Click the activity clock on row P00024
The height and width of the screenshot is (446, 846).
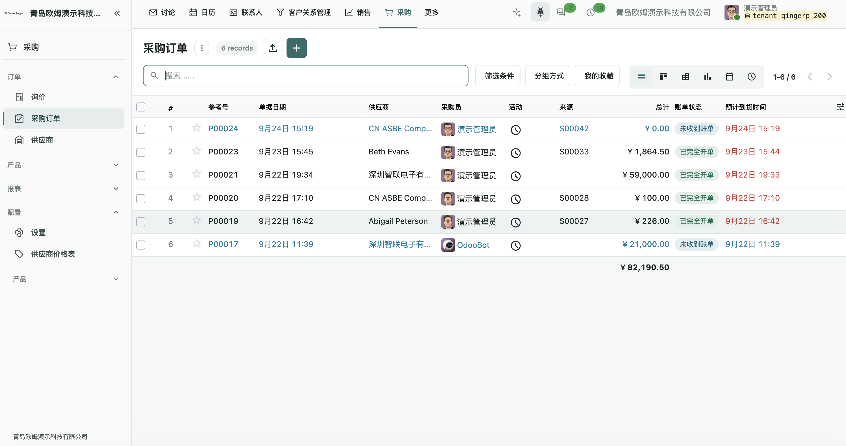pos(515,130)
